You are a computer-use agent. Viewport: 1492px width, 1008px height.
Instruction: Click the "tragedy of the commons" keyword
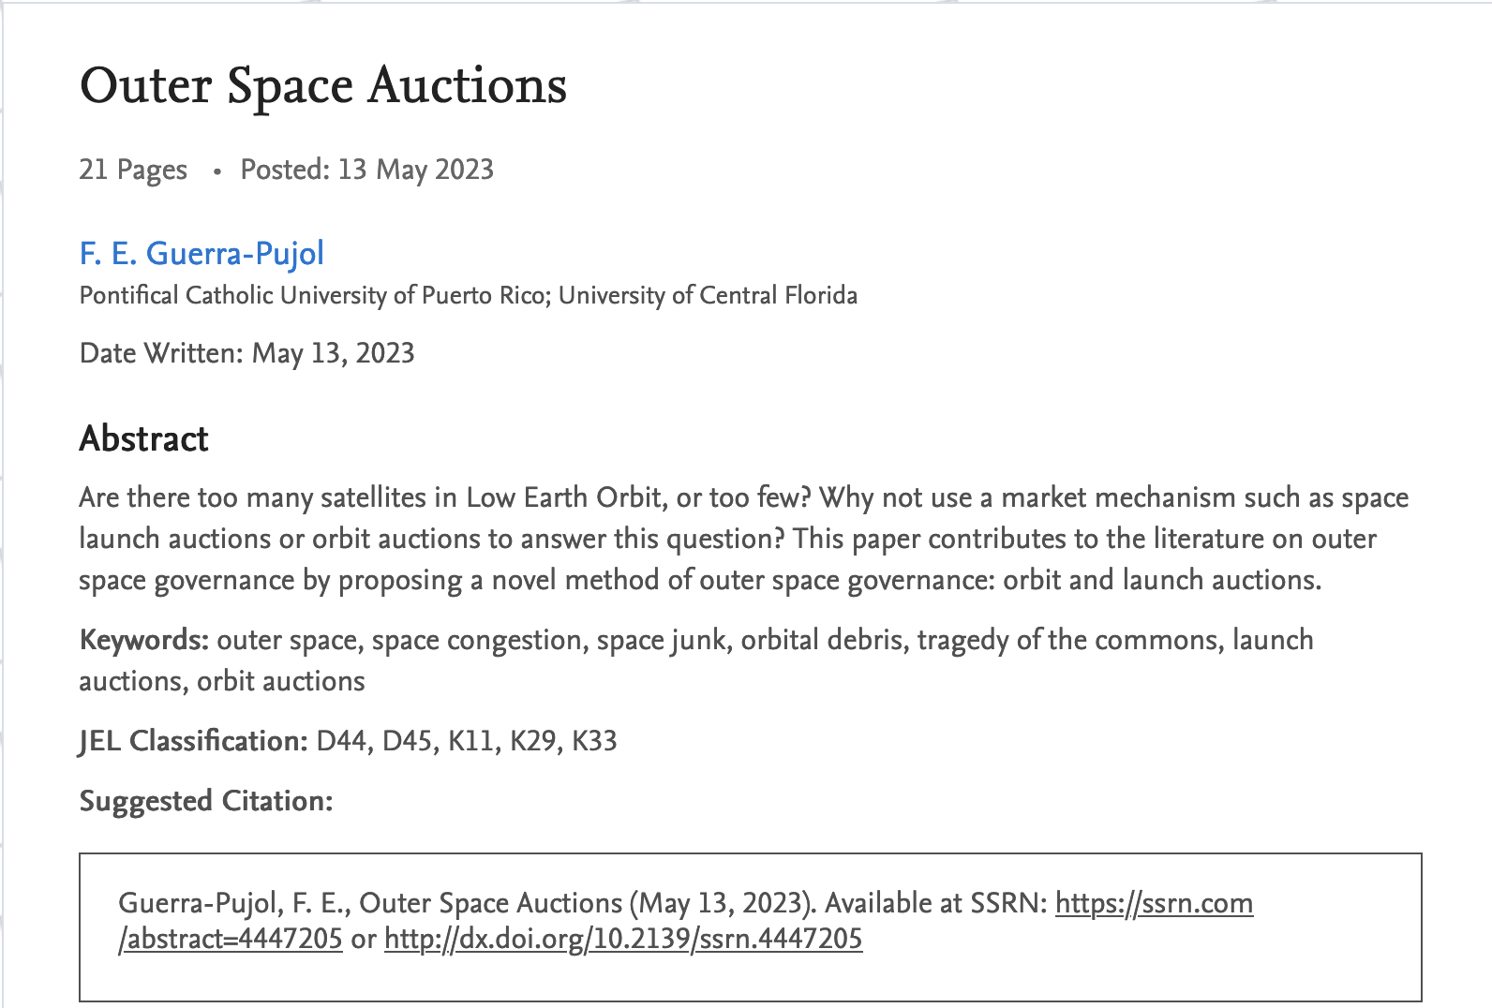[x=1068, y=640]
